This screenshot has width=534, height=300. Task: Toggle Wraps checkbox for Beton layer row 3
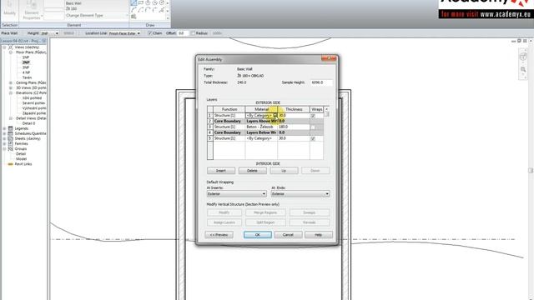point(313,127)
